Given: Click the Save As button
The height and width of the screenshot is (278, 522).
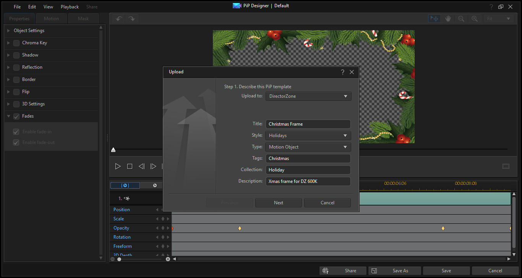Looking at the screenshot, I should tap(395, 271).
